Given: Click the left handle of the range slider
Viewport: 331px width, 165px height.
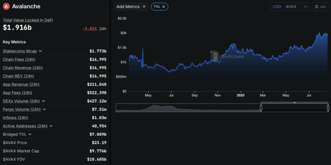Looking at the screenshot, I should pyautogui.click(x=261, y=108).
